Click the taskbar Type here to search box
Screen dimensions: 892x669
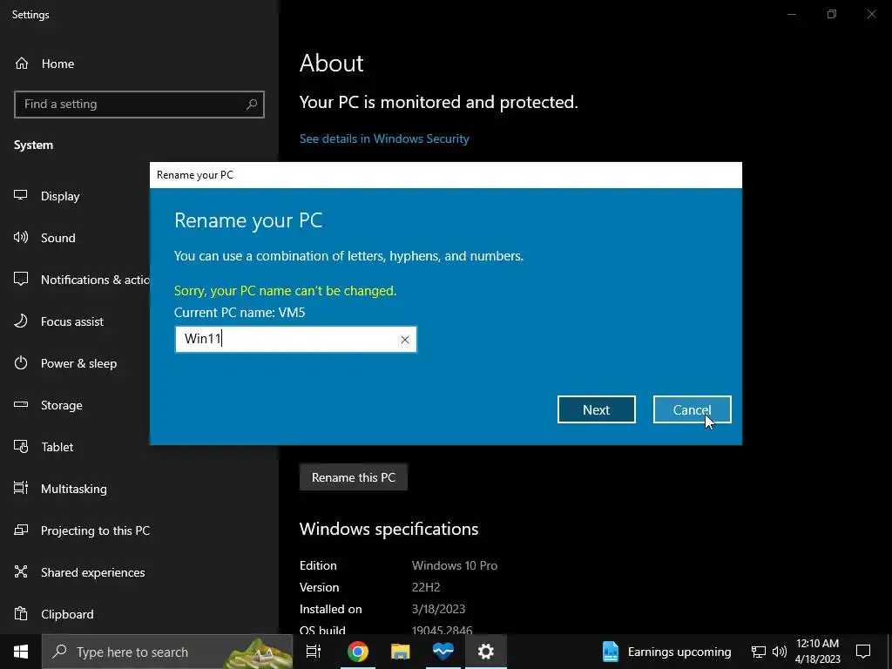click(167, 652)
